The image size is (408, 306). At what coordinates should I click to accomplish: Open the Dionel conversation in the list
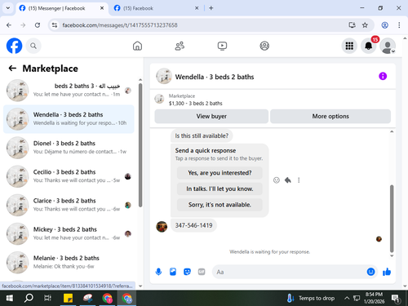click(x=69, y=148)
